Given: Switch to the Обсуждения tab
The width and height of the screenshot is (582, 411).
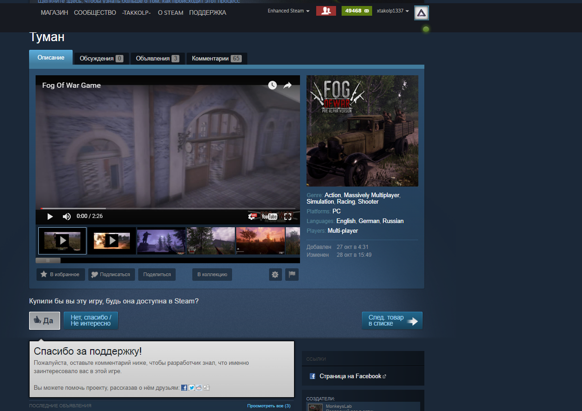Looking at the screenshot, I should coord(101,59).
